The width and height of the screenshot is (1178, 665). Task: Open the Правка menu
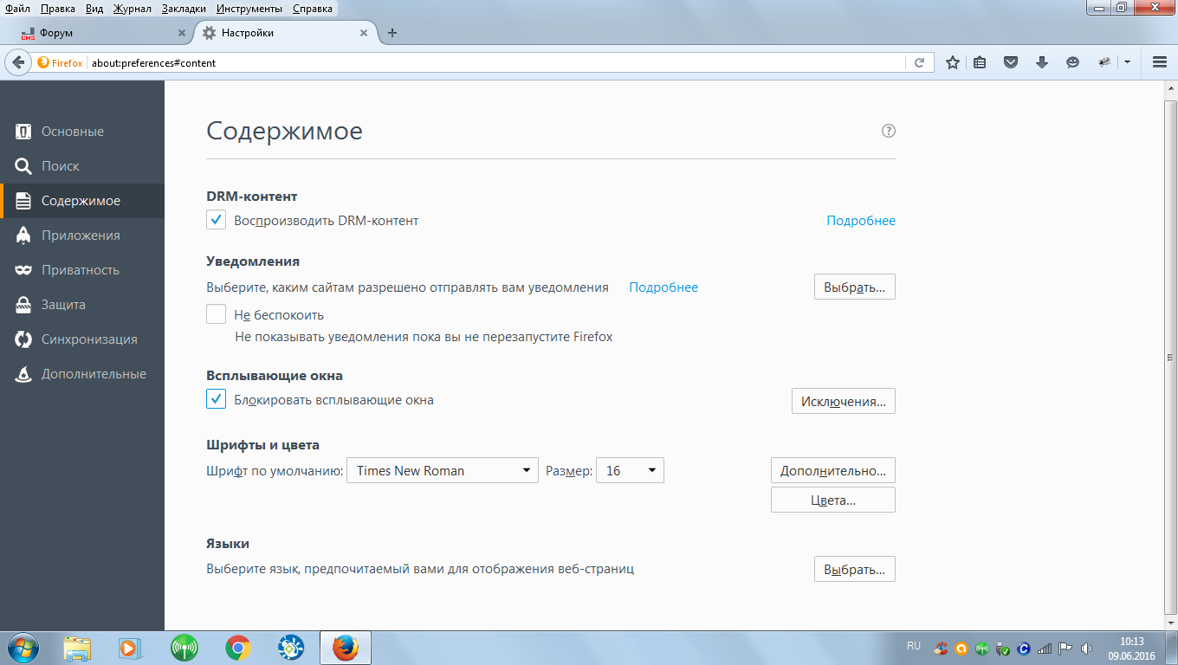(57, 9)
